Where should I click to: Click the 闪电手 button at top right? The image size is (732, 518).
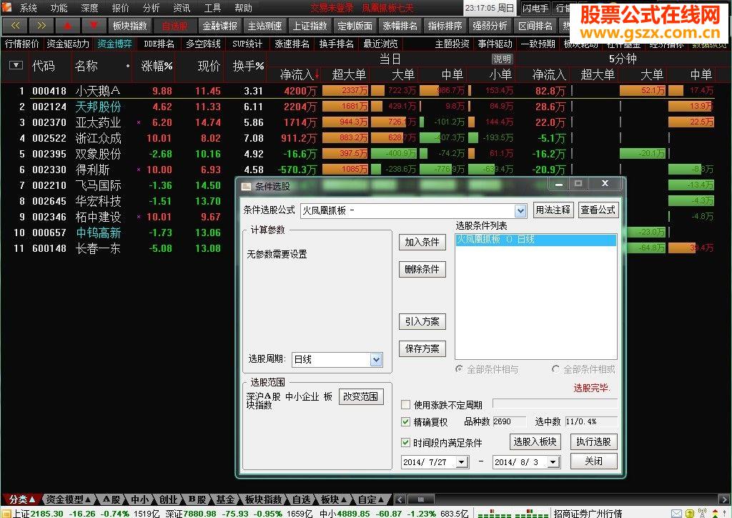click(535, 8)
